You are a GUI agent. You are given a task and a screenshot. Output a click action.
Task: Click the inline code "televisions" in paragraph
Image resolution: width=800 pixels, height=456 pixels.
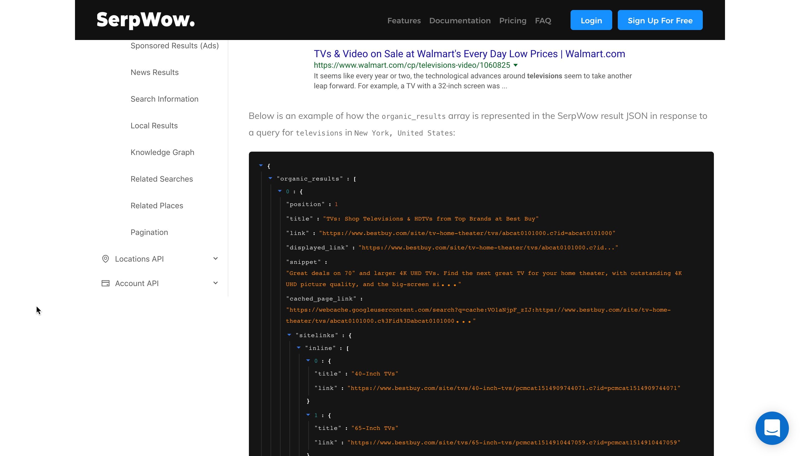click(x=319, y=133)
